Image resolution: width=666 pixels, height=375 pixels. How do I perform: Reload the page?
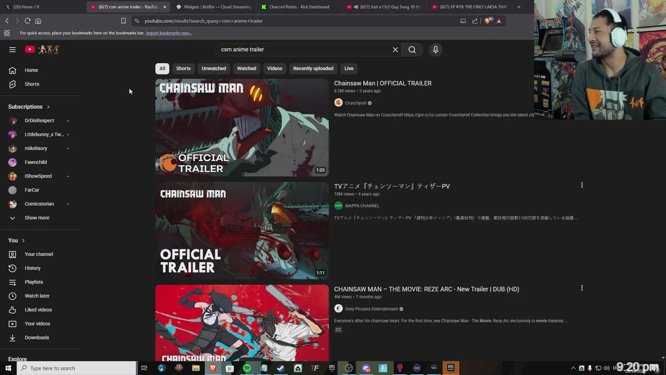(x=28, y=21)
